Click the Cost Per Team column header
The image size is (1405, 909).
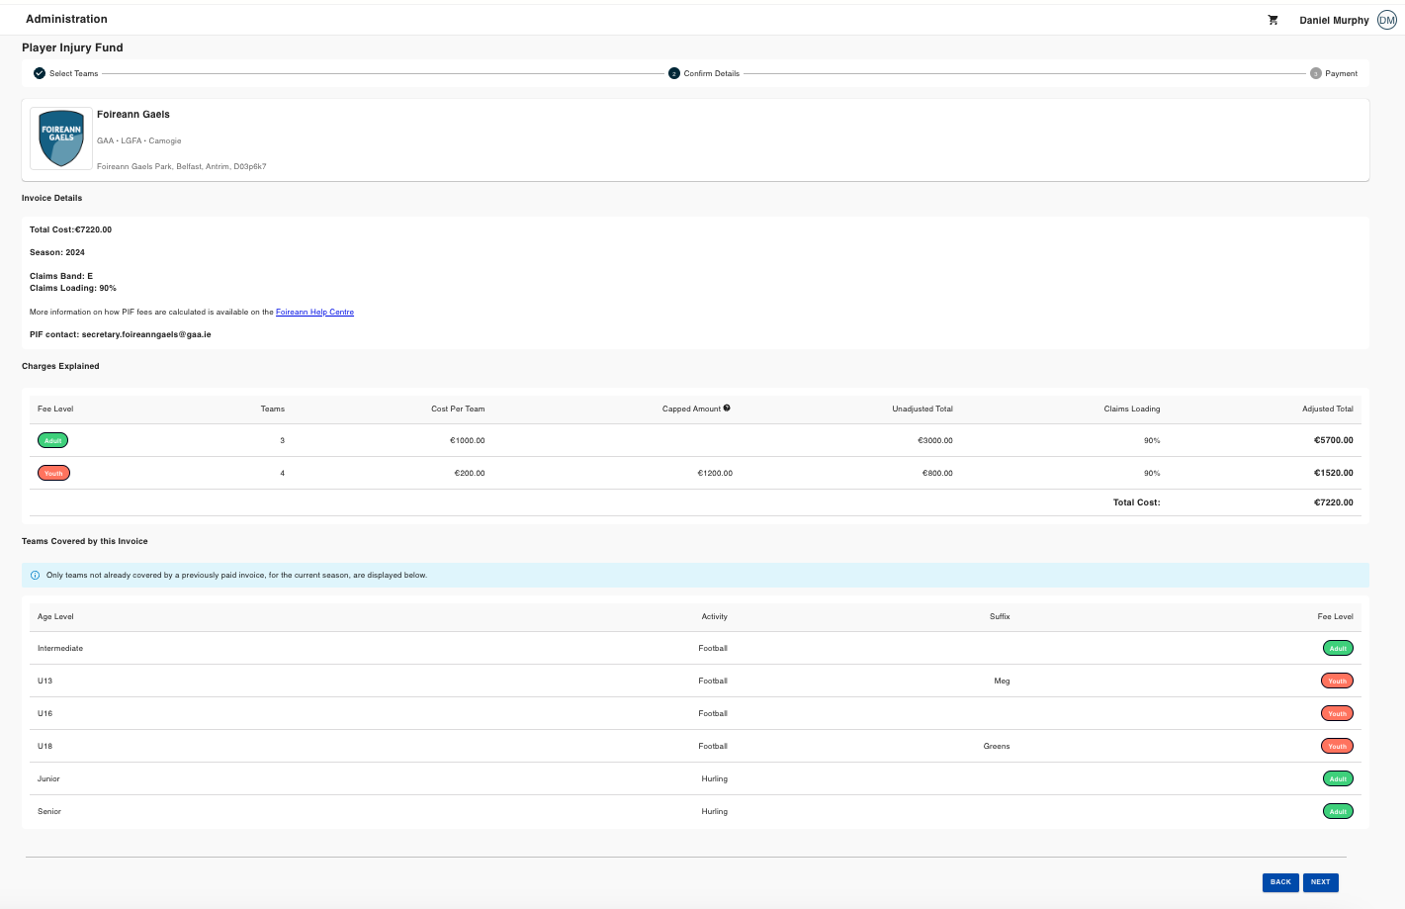pyautogui.click(x=458, y=409)
